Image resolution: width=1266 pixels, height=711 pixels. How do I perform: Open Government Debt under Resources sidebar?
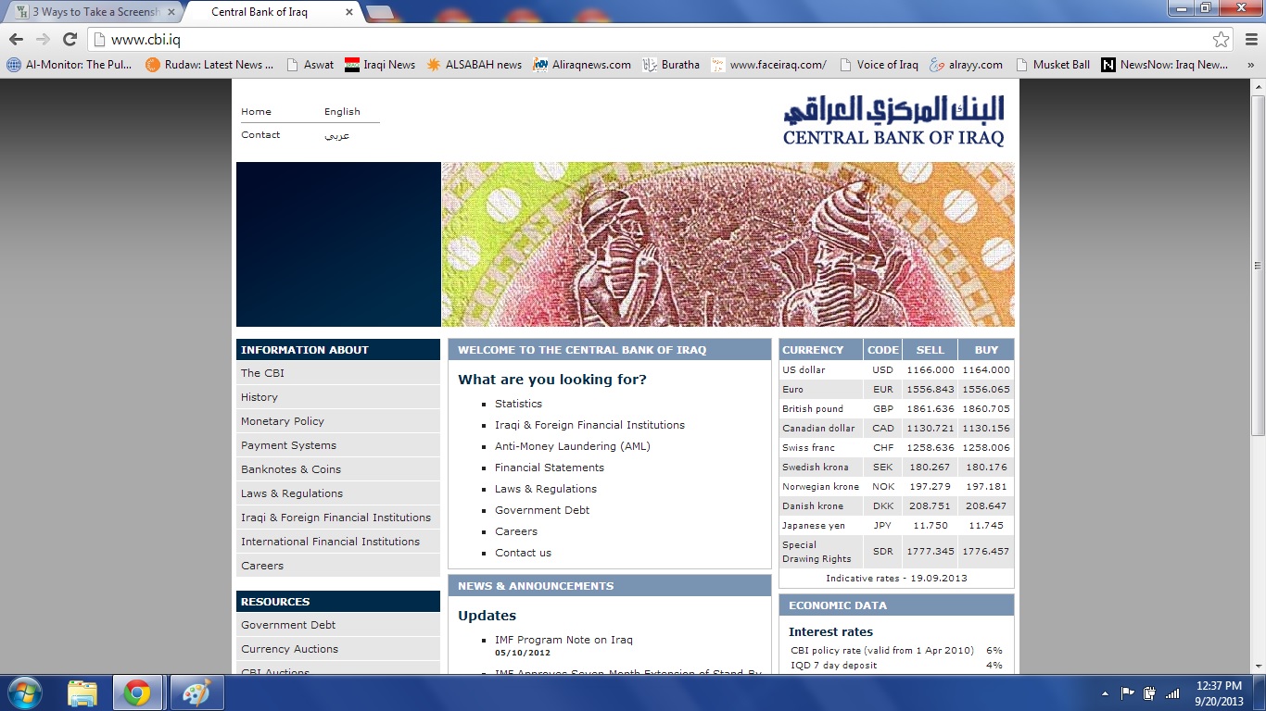pyautogui.click(x=338, y=625)
